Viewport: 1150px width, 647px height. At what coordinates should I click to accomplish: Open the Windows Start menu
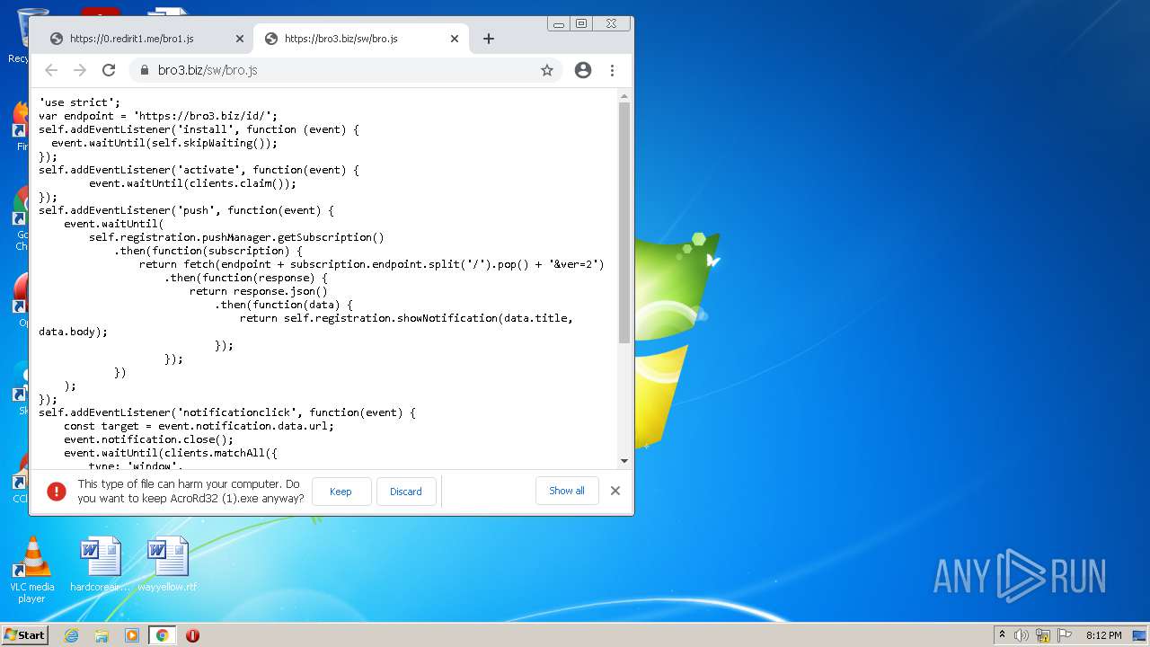25,635
